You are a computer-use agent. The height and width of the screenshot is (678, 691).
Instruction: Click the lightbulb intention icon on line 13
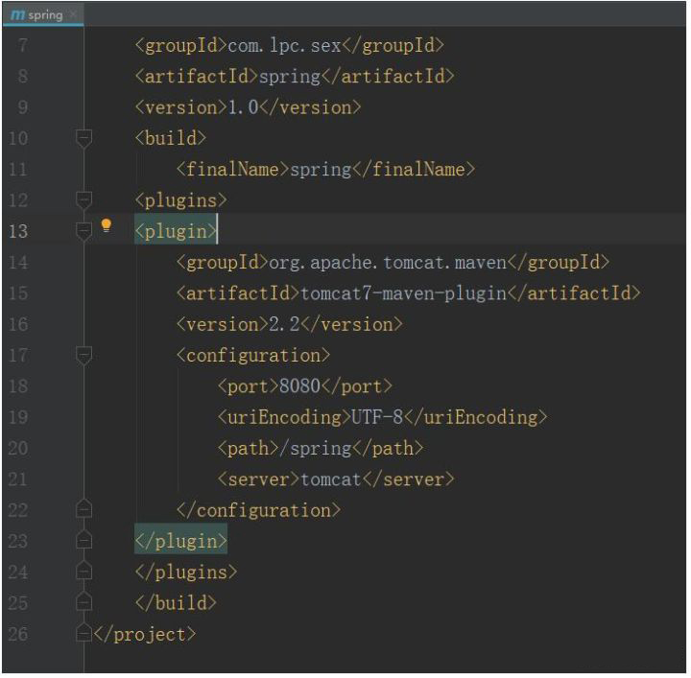(107, 226)
